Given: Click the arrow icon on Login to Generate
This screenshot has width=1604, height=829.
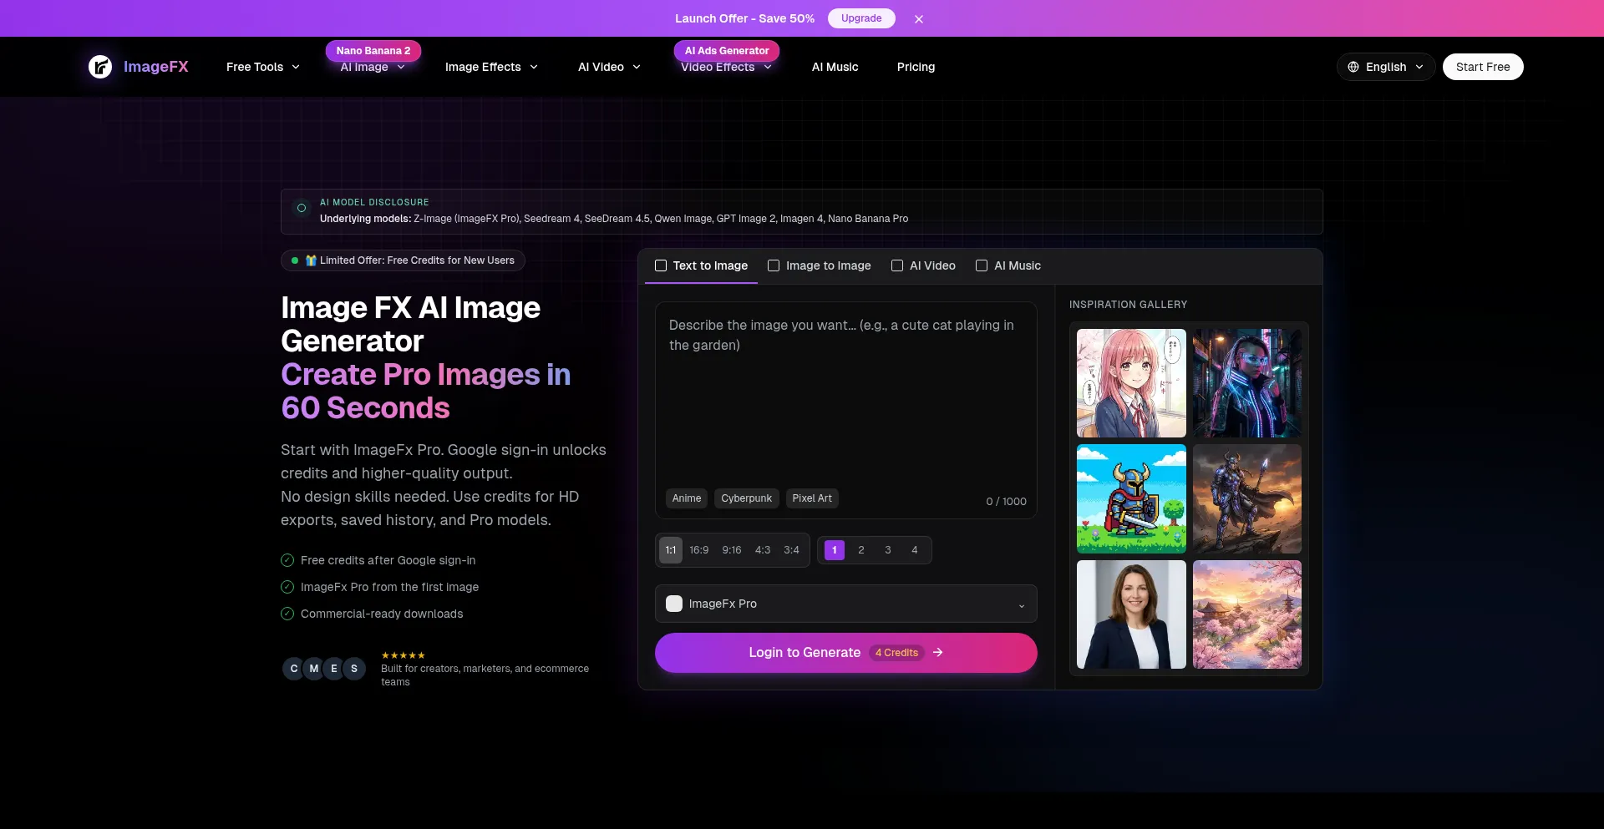Looking at the screenshot, I should [x=938, y=653].
